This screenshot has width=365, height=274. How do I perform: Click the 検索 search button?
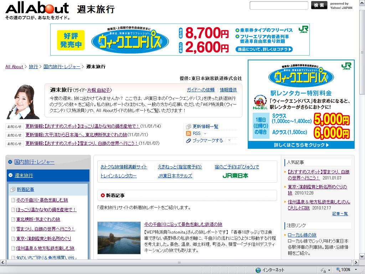pyautogui.click(x=319, y=5)
